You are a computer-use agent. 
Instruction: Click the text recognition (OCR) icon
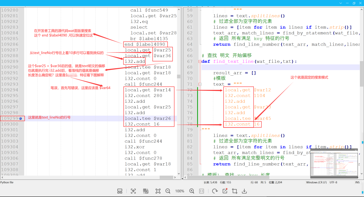pyautogui.click(x=133, y=191)
